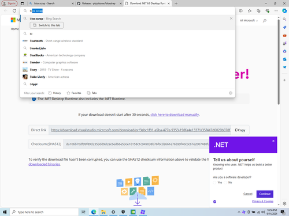Close the .NET survey popup
This screenshot has width=289, height=216.
tap(273, 141)
